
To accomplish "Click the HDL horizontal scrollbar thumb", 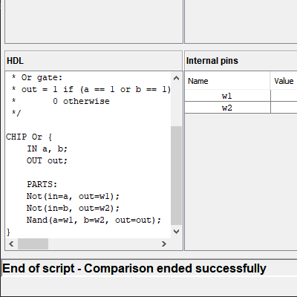I will (33, 244).
